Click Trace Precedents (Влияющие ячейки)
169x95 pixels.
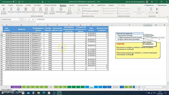pos(109,8)
